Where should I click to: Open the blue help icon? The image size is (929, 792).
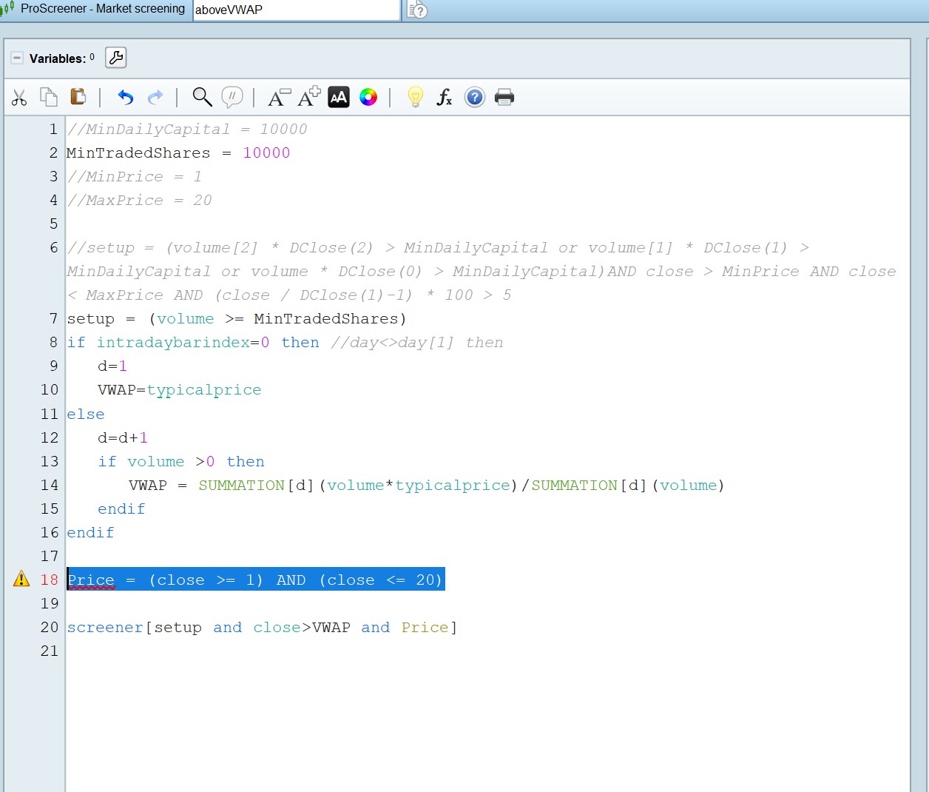point(475,97)
